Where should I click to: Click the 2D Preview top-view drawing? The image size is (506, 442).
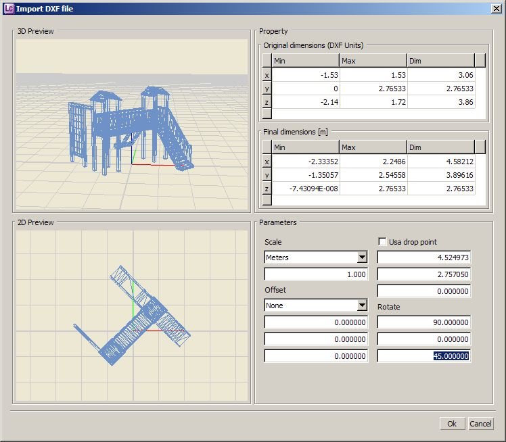(x=132, y=316)
